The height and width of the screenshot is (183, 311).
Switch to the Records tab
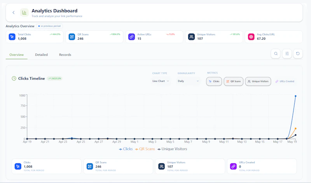(x=65, y=55)
